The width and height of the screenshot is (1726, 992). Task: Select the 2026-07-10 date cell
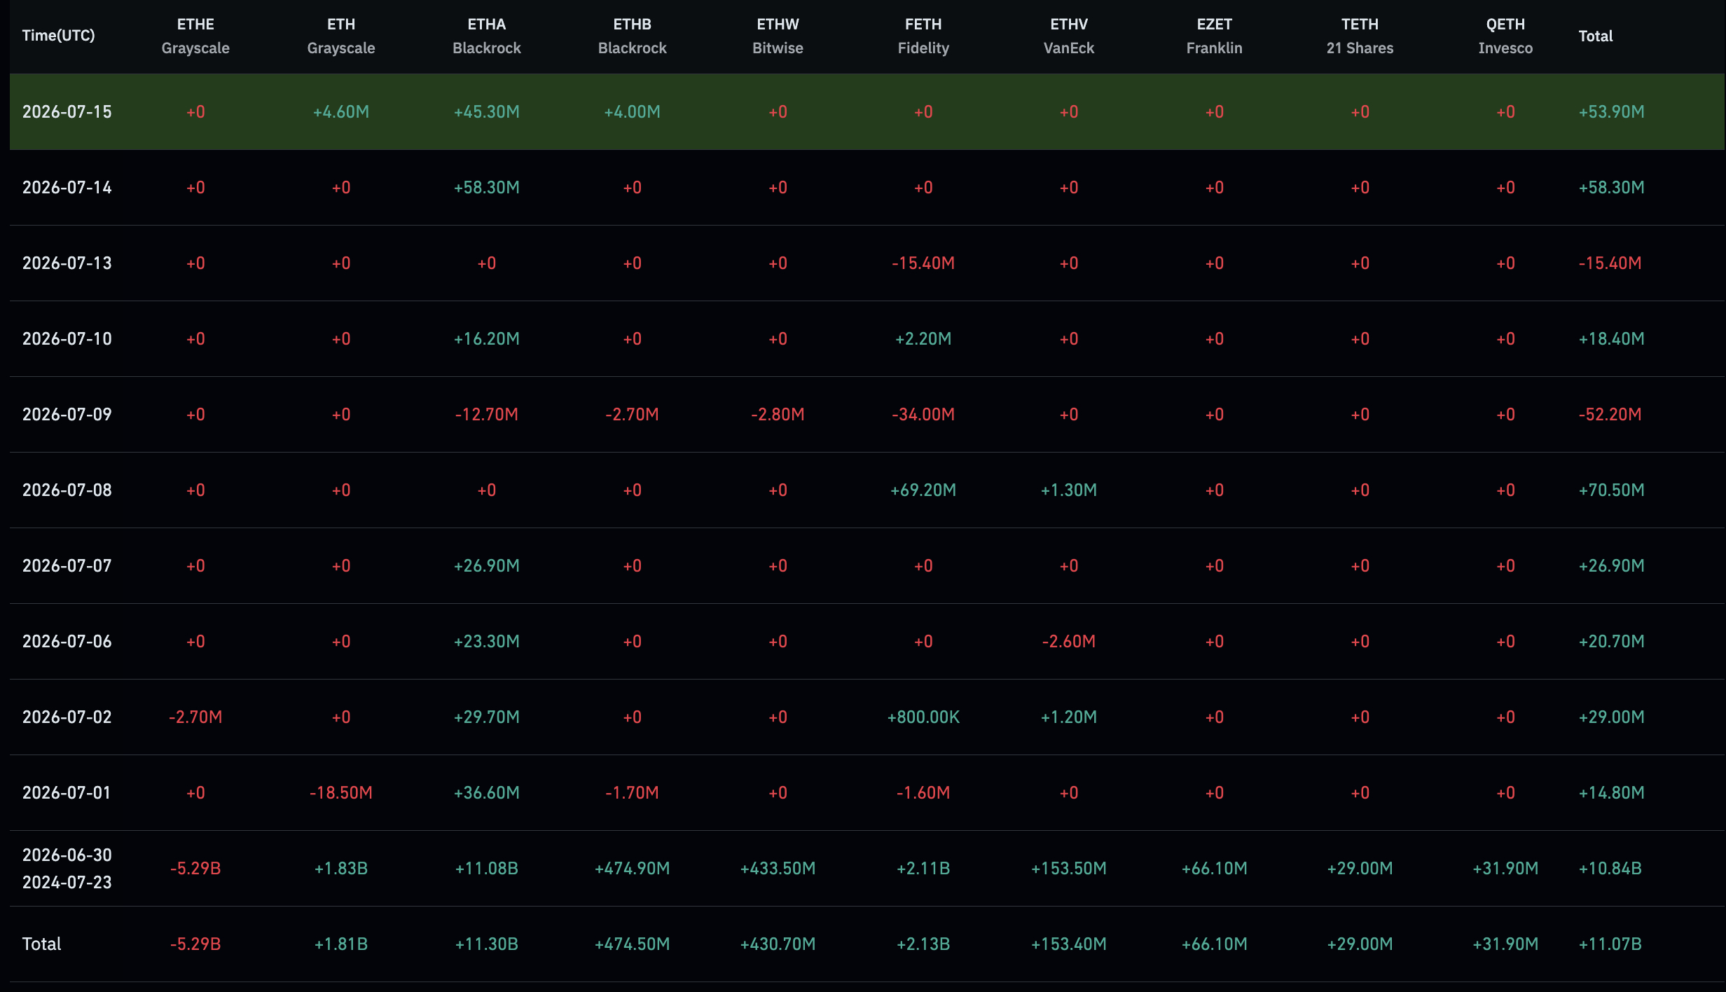click(x=67, y=339)
